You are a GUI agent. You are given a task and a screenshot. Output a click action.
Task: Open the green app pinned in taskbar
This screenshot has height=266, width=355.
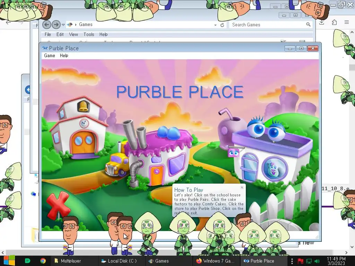pyautogui.click(x=27, y=261)
